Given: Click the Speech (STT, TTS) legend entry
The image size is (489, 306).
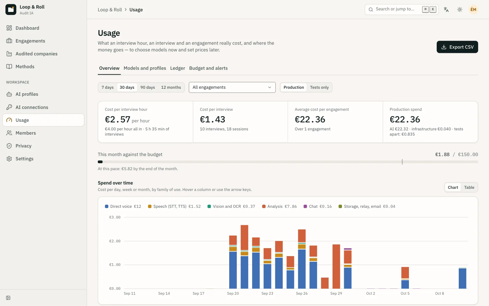Looking at the screenshot, I should tap(174, 207).
